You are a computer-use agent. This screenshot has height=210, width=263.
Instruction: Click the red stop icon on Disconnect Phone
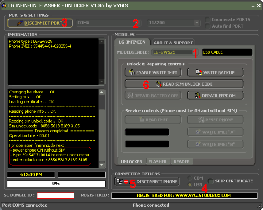[x=126, y=182]
